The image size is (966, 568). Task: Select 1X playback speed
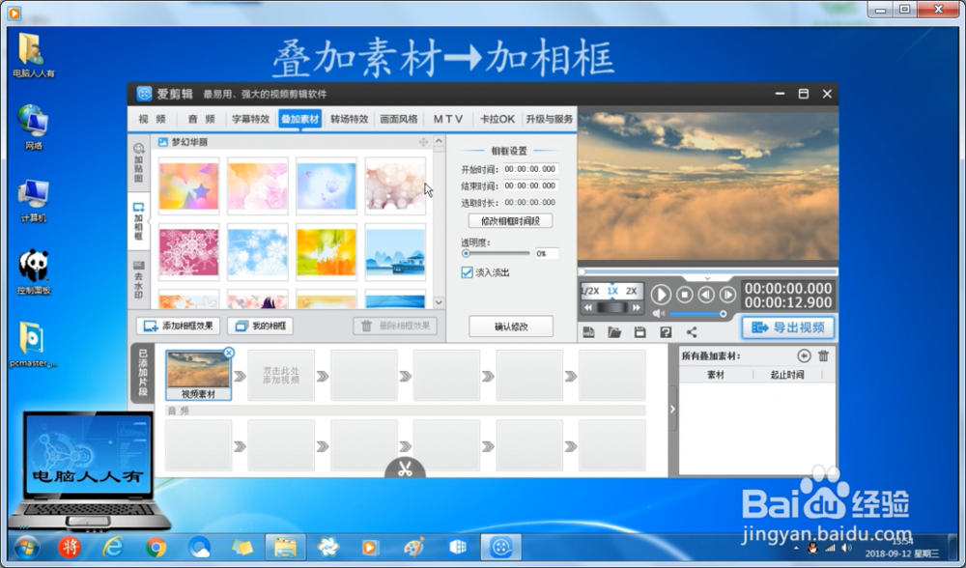[611, 291]
